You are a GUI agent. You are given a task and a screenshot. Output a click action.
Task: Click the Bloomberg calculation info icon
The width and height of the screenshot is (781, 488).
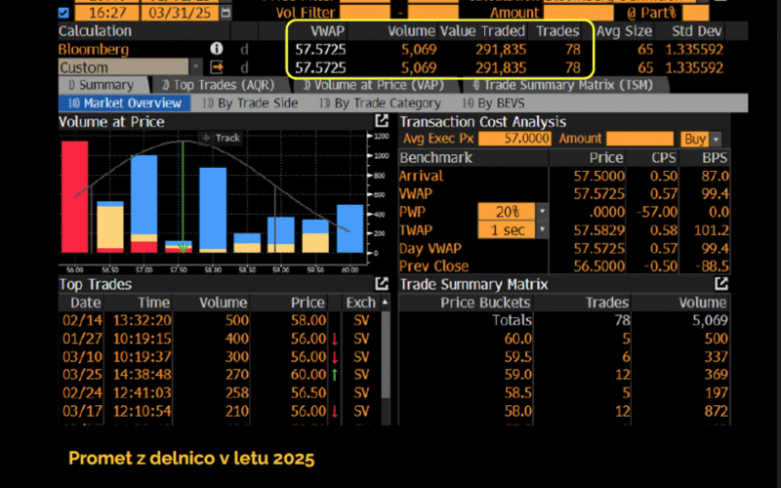point(217,49)
